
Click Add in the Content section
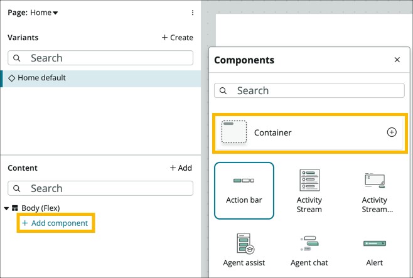pyautogui.click(x=181, y=168)
